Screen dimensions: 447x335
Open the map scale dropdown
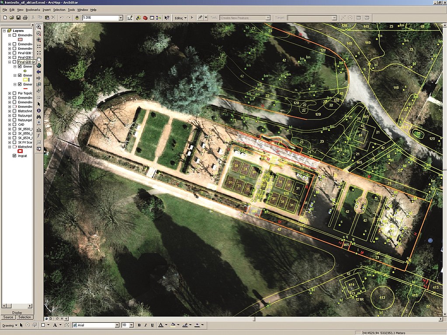coord(121,18)
